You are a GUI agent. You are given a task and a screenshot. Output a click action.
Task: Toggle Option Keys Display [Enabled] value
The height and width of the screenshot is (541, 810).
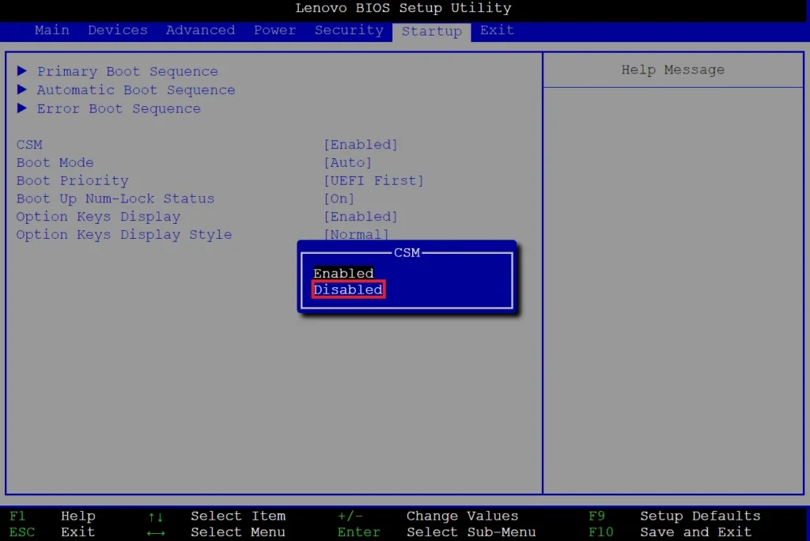361,217
